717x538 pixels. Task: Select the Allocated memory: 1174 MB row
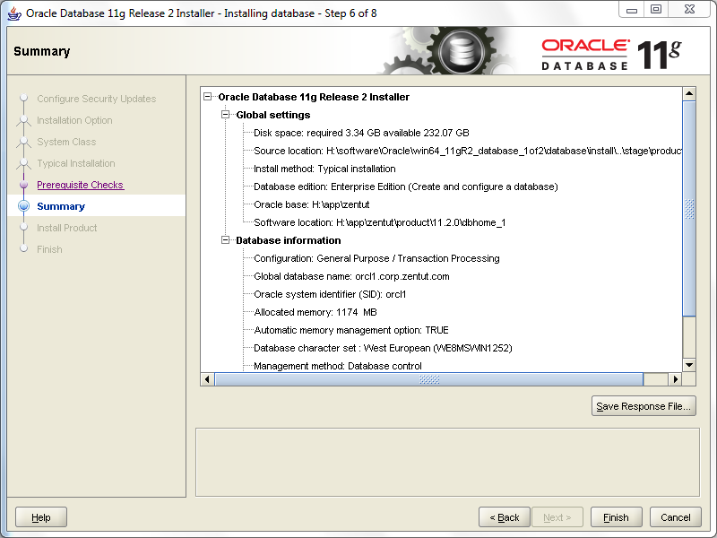[315, 312]
